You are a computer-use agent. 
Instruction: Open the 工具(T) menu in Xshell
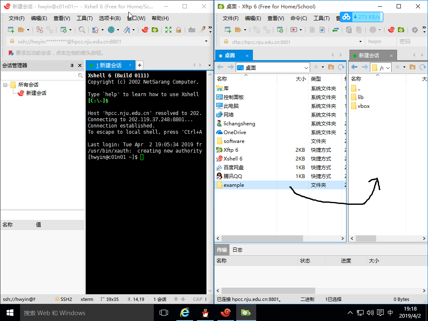pos(84,18)
